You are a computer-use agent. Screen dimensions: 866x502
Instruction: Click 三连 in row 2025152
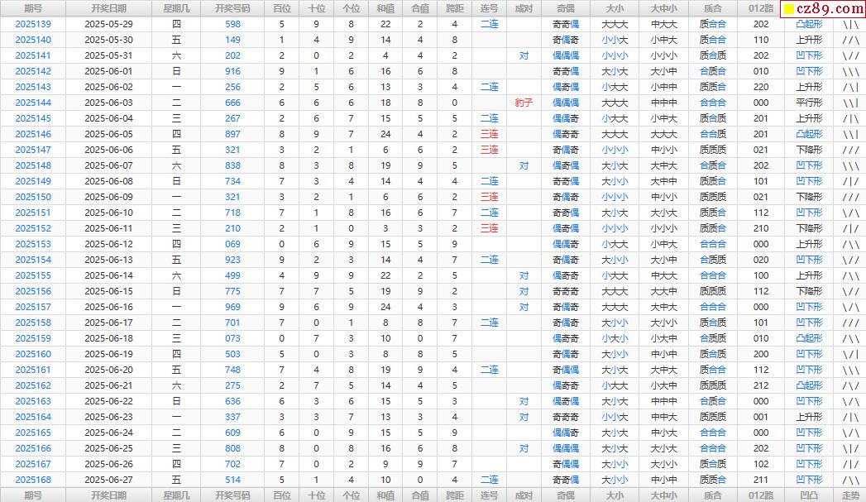[490, 228]
